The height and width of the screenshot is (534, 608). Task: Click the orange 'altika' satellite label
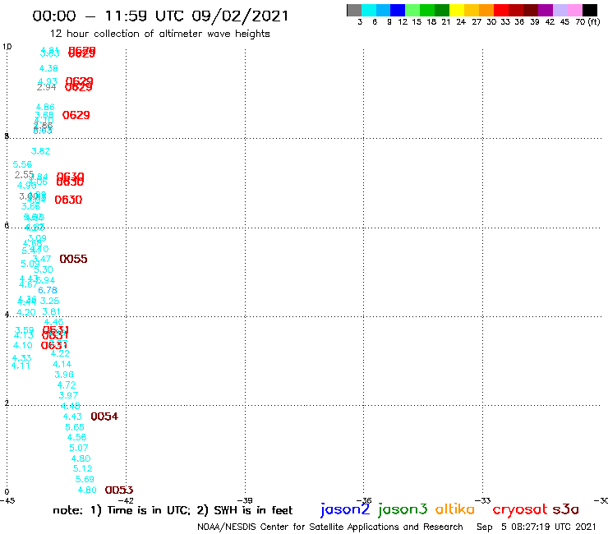(454, 509)
